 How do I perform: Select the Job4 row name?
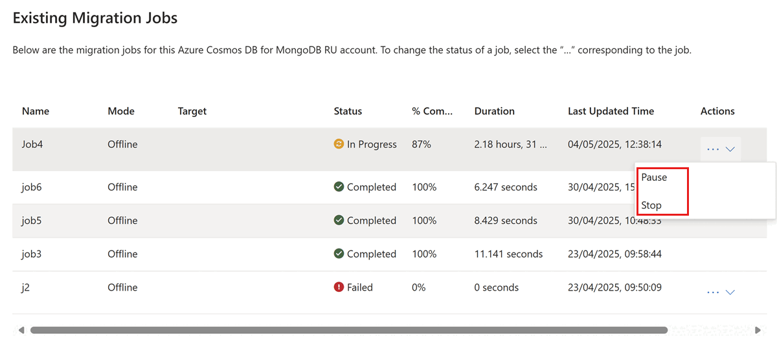pos(32,144)
